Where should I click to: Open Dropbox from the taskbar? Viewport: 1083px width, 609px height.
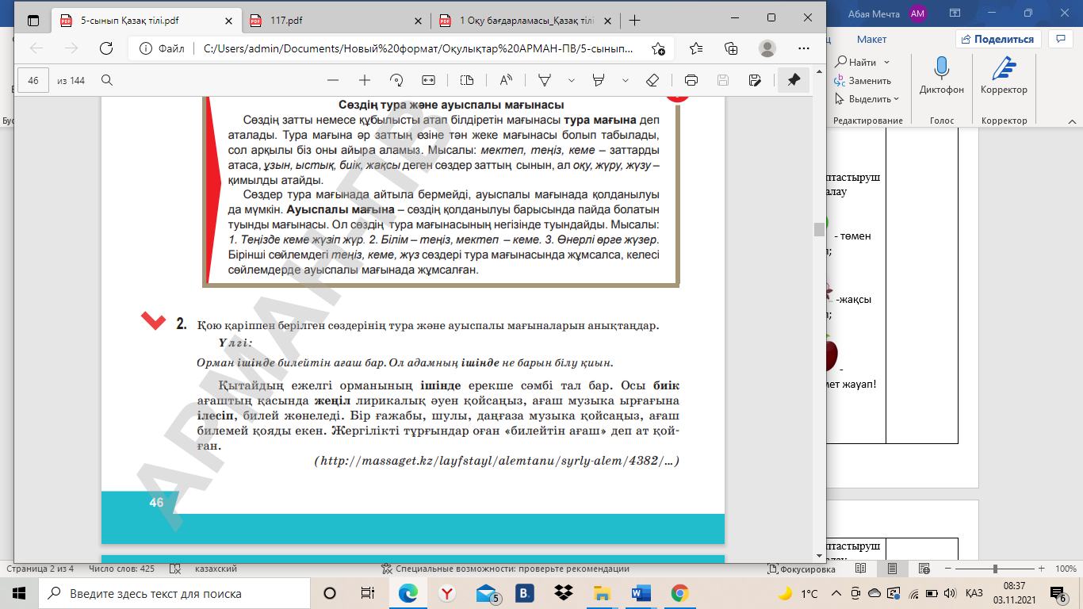(564, 593)
